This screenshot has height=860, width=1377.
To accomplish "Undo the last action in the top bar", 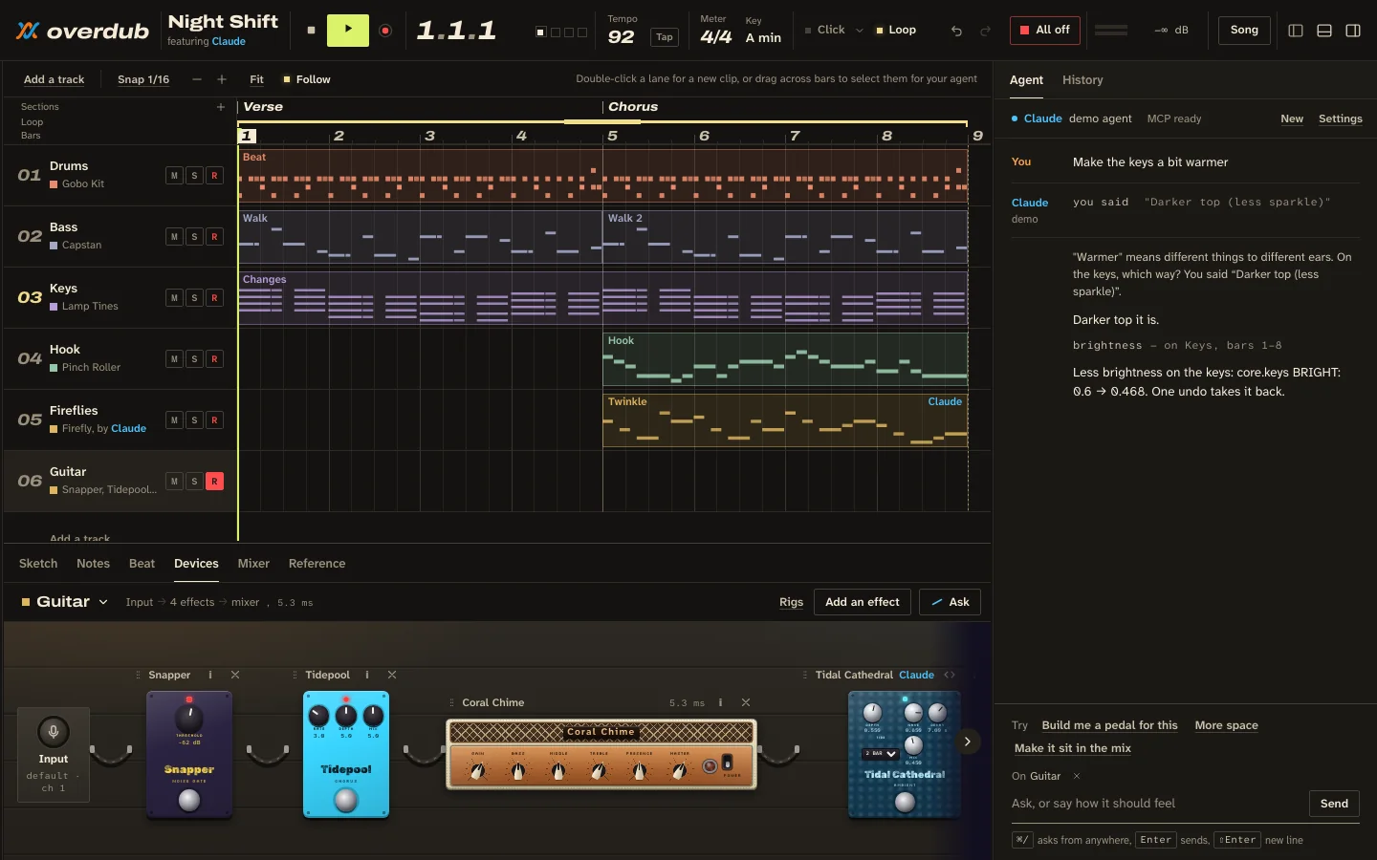I will tap(956, 31).
